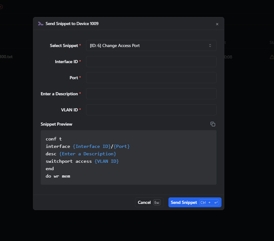Click the {Port} placeholder in preview

point(122,146)
